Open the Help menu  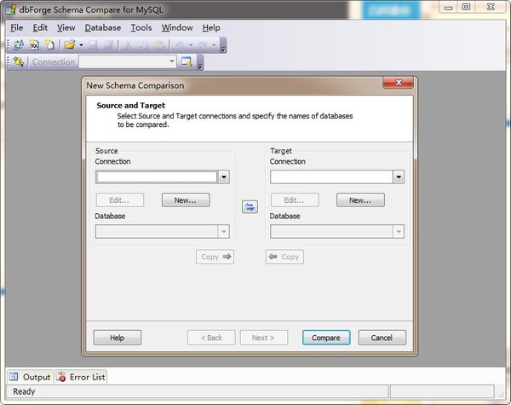tap(211, 28)
